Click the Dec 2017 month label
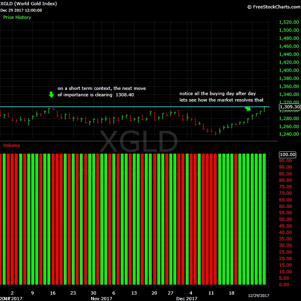This screenshot has height=301, width=301. [x=187, y=299]
